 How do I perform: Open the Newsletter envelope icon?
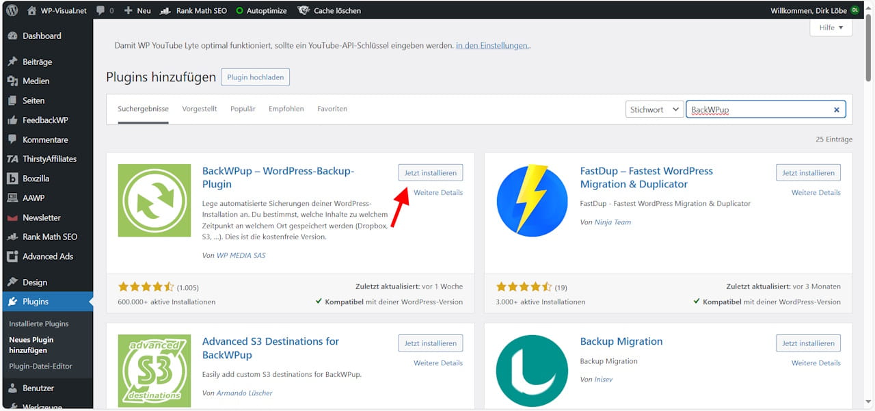[12, 217]
